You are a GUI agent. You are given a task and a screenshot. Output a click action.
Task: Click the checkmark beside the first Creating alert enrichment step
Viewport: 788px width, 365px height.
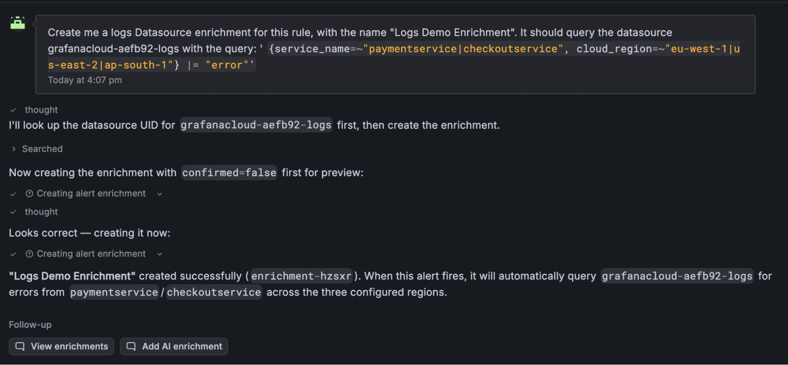click(x=13, y=194)
